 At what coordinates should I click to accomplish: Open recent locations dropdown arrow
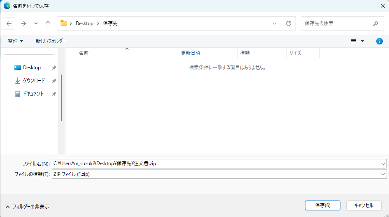pyautogui.click(x=36, y=23)
